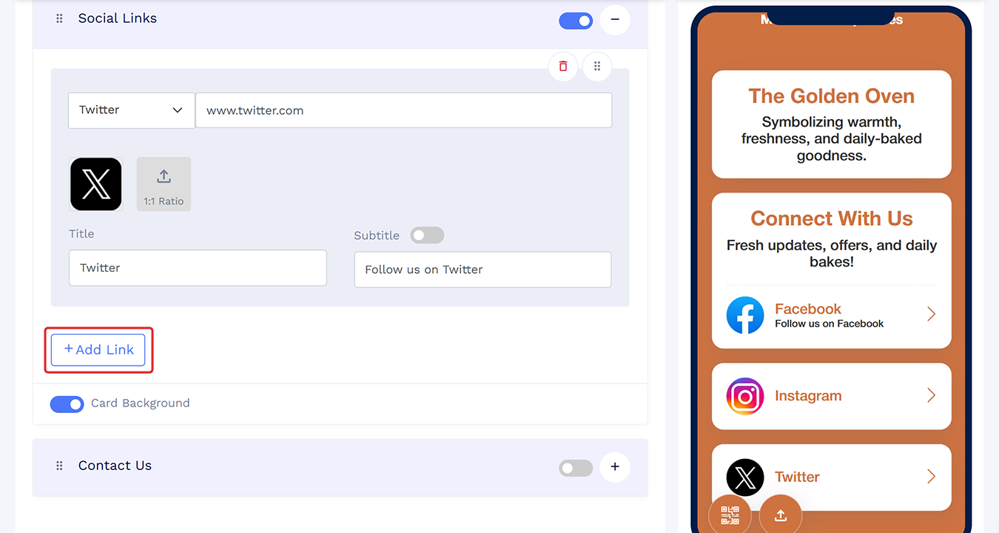Click the QR code icon in phone preview
Viewport: 999px width, 533px height.
click(x=730, y=514)
